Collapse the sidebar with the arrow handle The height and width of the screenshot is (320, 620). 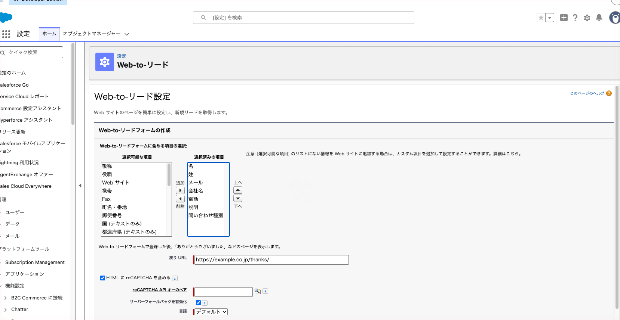click(x=80, y=186)
